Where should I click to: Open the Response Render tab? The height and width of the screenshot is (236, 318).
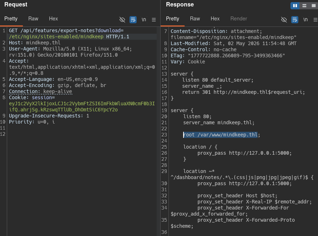pos(239,19)
